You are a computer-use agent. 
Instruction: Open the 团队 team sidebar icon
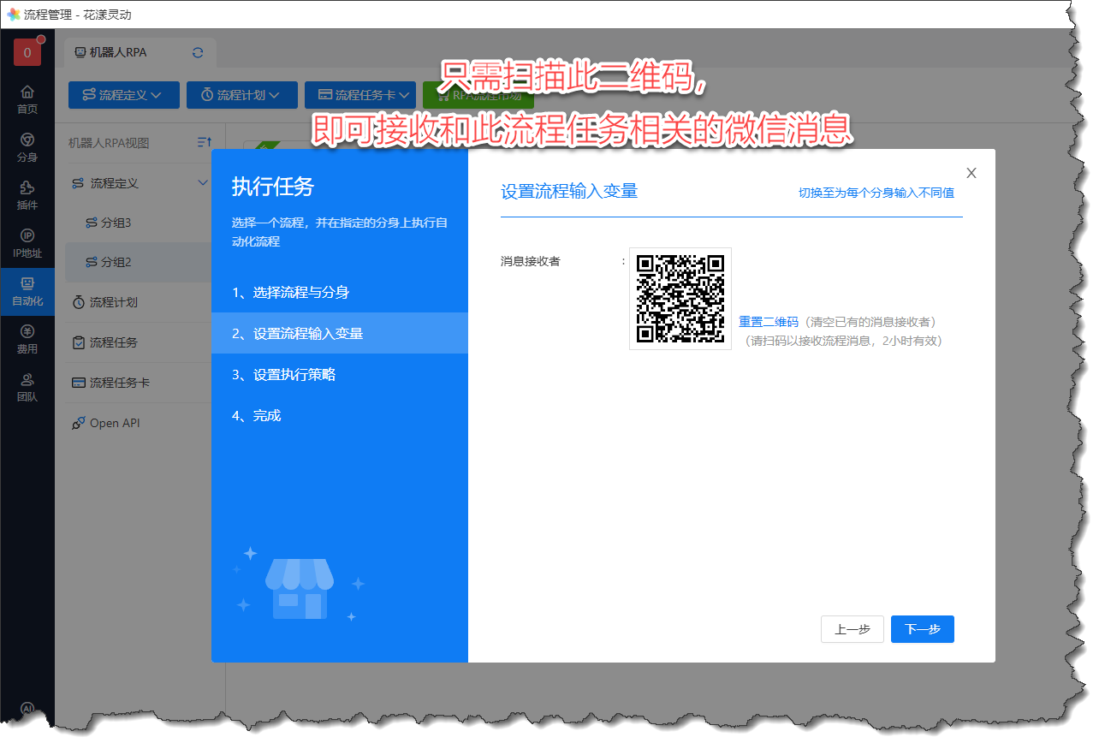(x=27, y=387)
